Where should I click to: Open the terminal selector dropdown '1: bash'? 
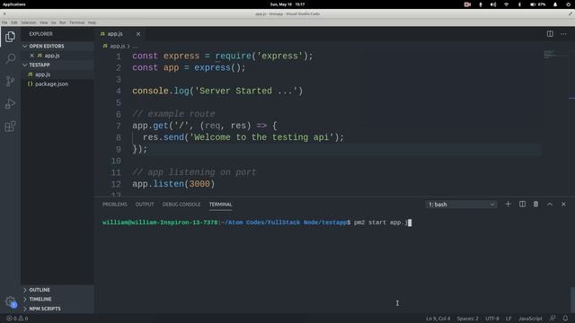point(461,205)
